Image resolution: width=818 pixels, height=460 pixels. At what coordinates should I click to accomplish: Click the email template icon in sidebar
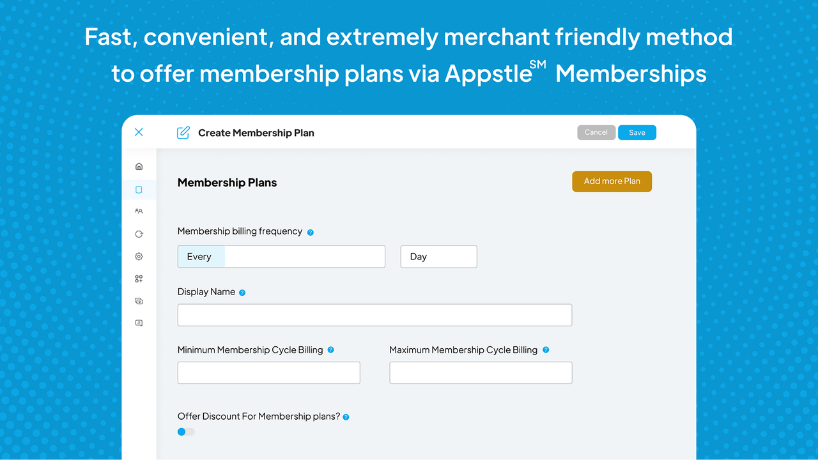[x=139, y=323]
